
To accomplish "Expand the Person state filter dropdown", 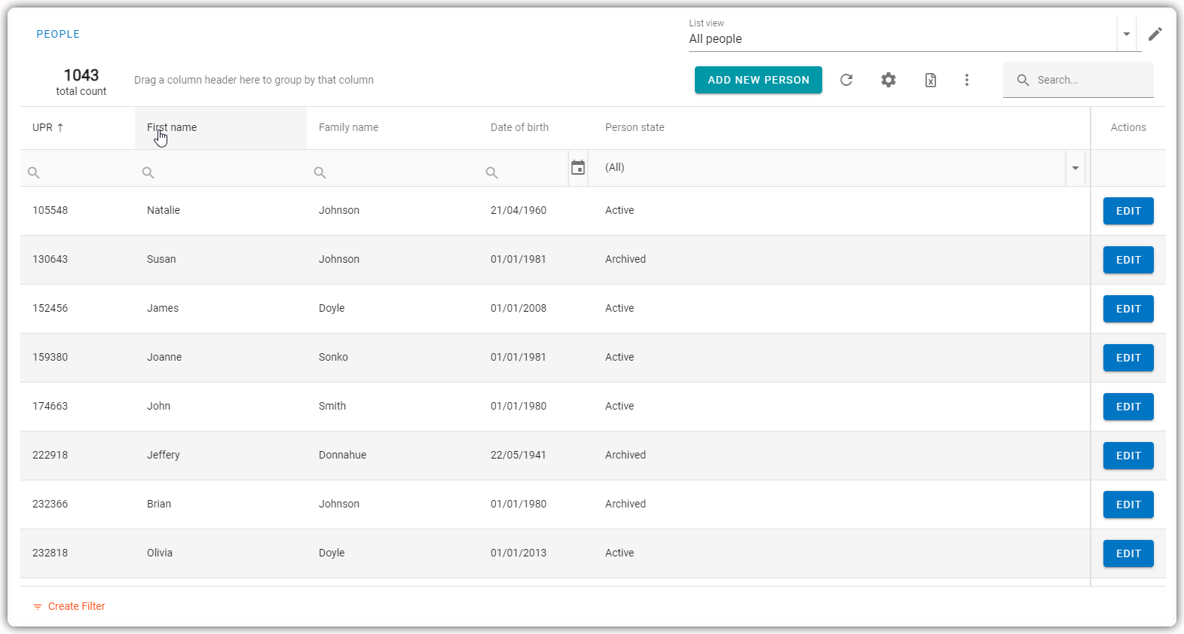I will point(1075,168).
